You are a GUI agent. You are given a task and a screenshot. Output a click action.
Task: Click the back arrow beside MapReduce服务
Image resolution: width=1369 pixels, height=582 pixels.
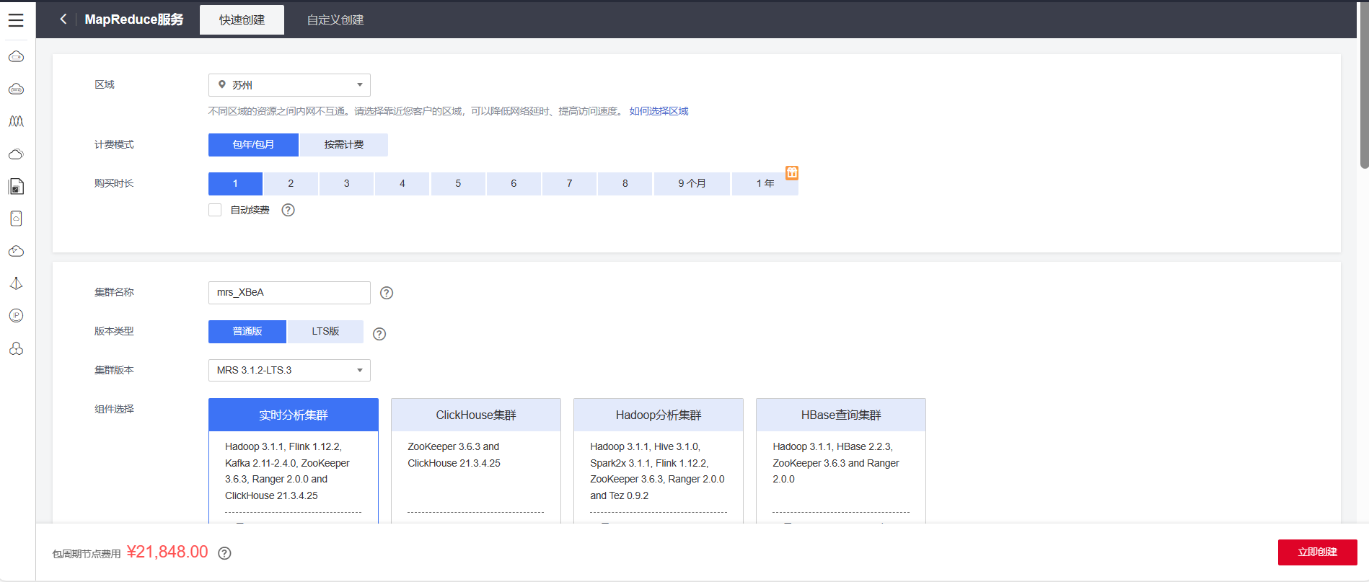63,19
